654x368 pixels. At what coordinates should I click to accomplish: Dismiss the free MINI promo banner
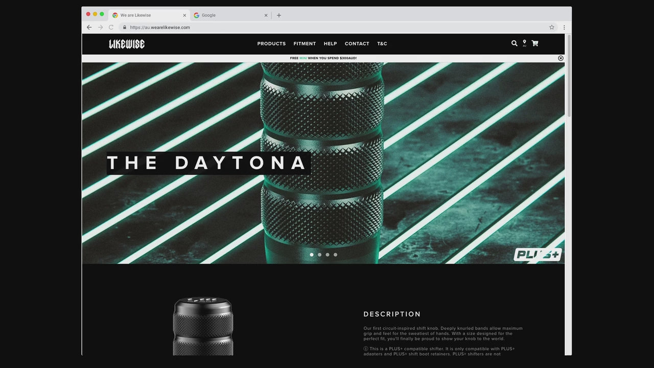(560, 58)
